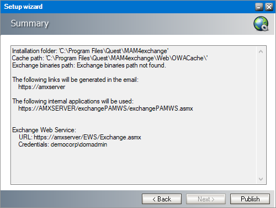
Task: Click the Publish button
Action: [x=250, y=199]
